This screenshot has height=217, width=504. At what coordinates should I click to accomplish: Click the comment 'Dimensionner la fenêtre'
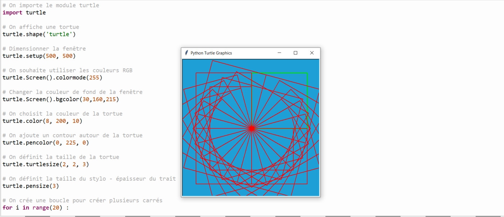44,49
